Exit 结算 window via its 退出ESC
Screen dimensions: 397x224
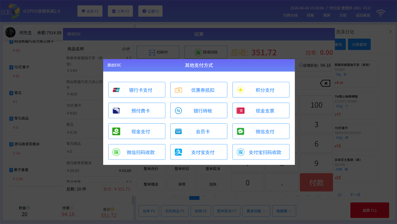tap(74, 34)
